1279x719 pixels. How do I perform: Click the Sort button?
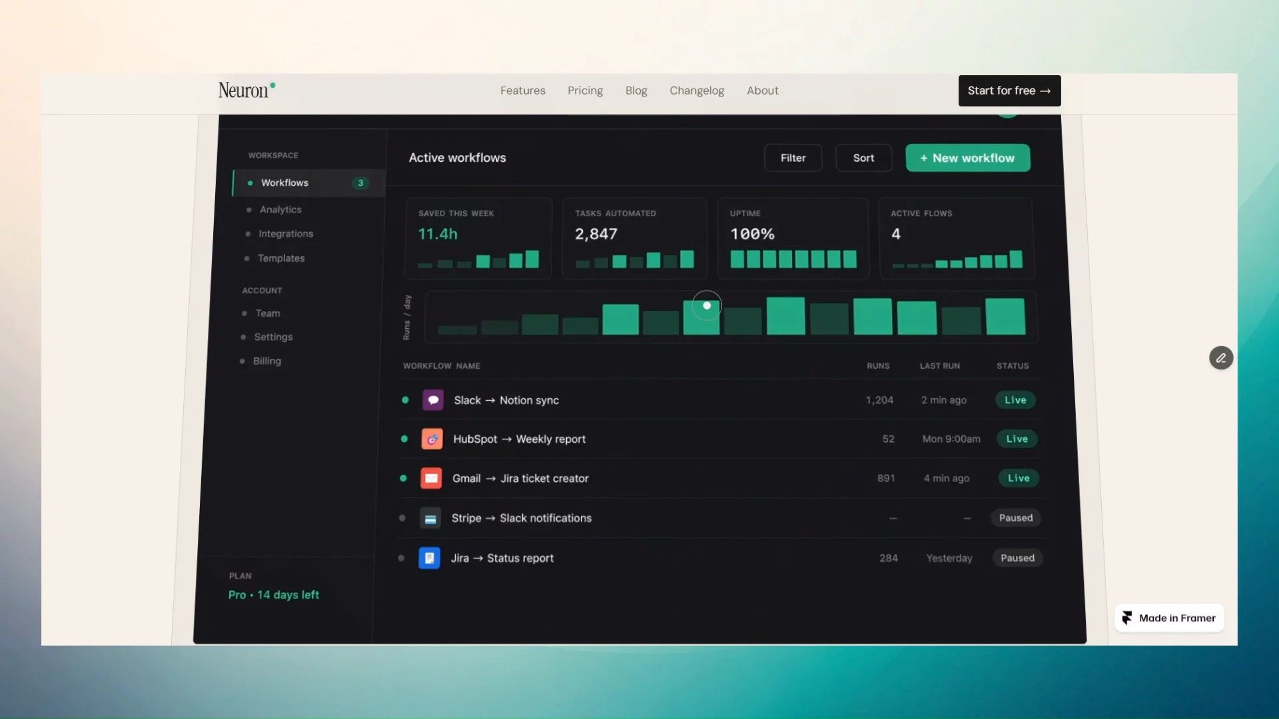(x=863, y=158)
